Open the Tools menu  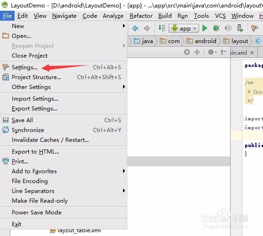[x=201, y=16]
